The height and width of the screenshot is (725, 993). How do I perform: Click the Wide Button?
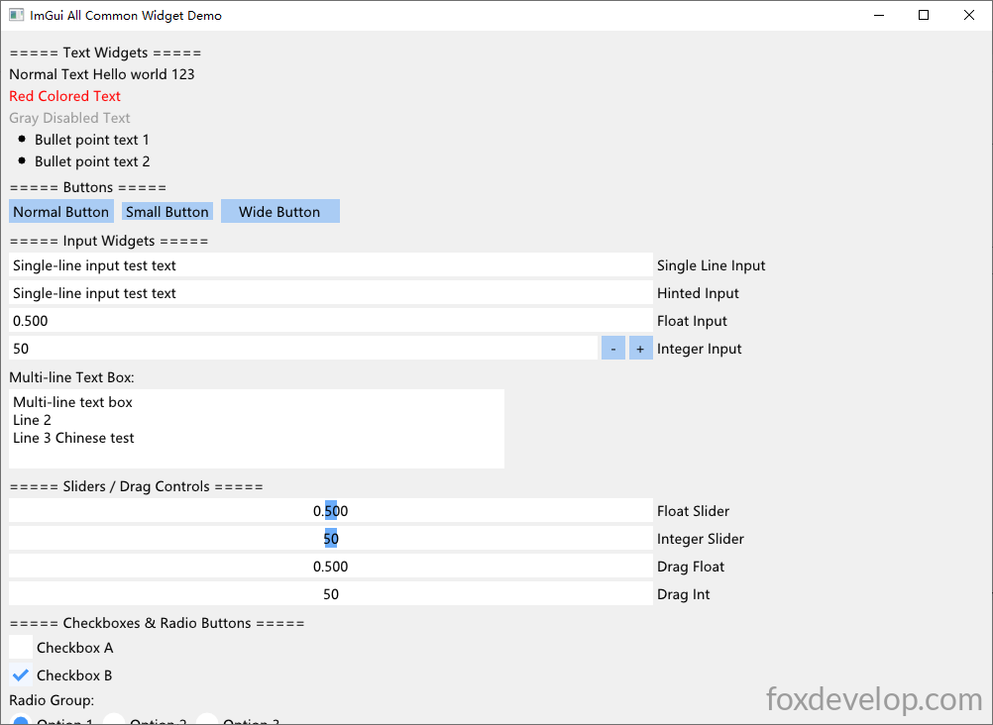coord(279,212)
